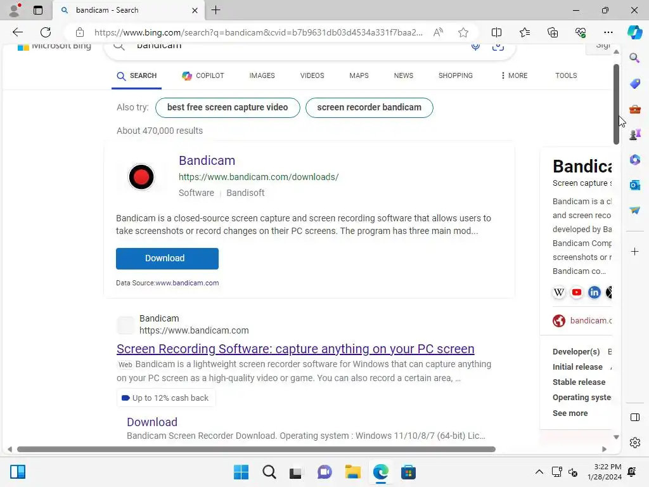Open sidebar Drop paper plane icon
649x487 pixels.
coord(634,211)
